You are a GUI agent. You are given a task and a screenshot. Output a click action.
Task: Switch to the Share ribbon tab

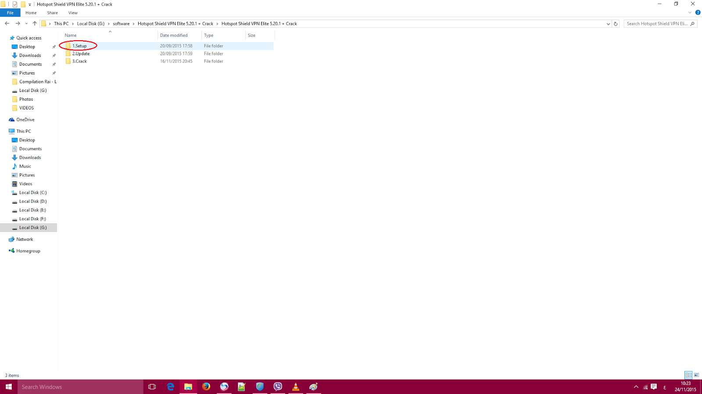[x=52, y=13]
